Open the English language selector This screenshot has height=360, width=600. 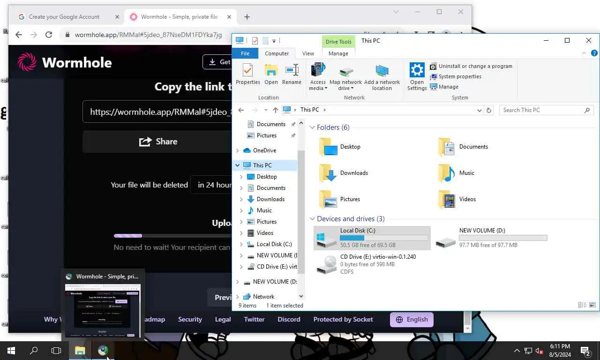click(412, 320)
